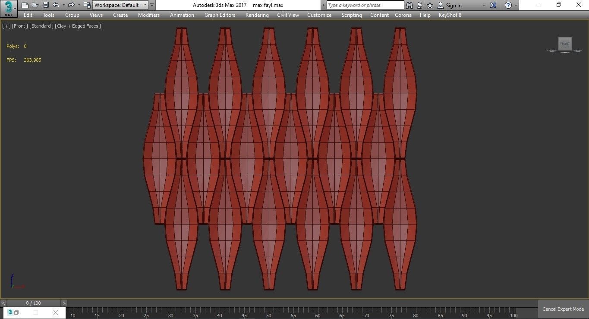Minimize the 3ds Max window
Image resolution: width=589 pixels, height=319 pixels.
(x=539, y=5)
